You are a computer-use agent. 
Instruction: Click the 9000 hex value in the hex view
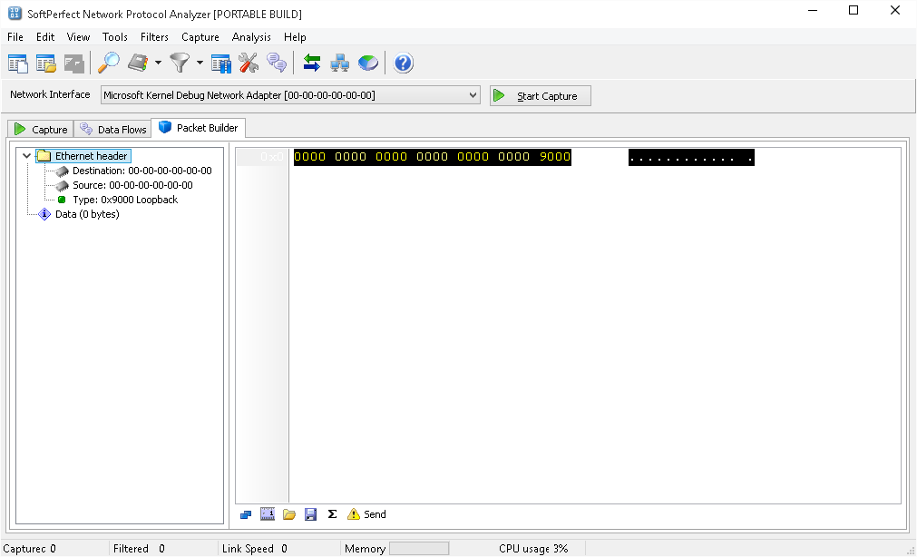point(555,157)
